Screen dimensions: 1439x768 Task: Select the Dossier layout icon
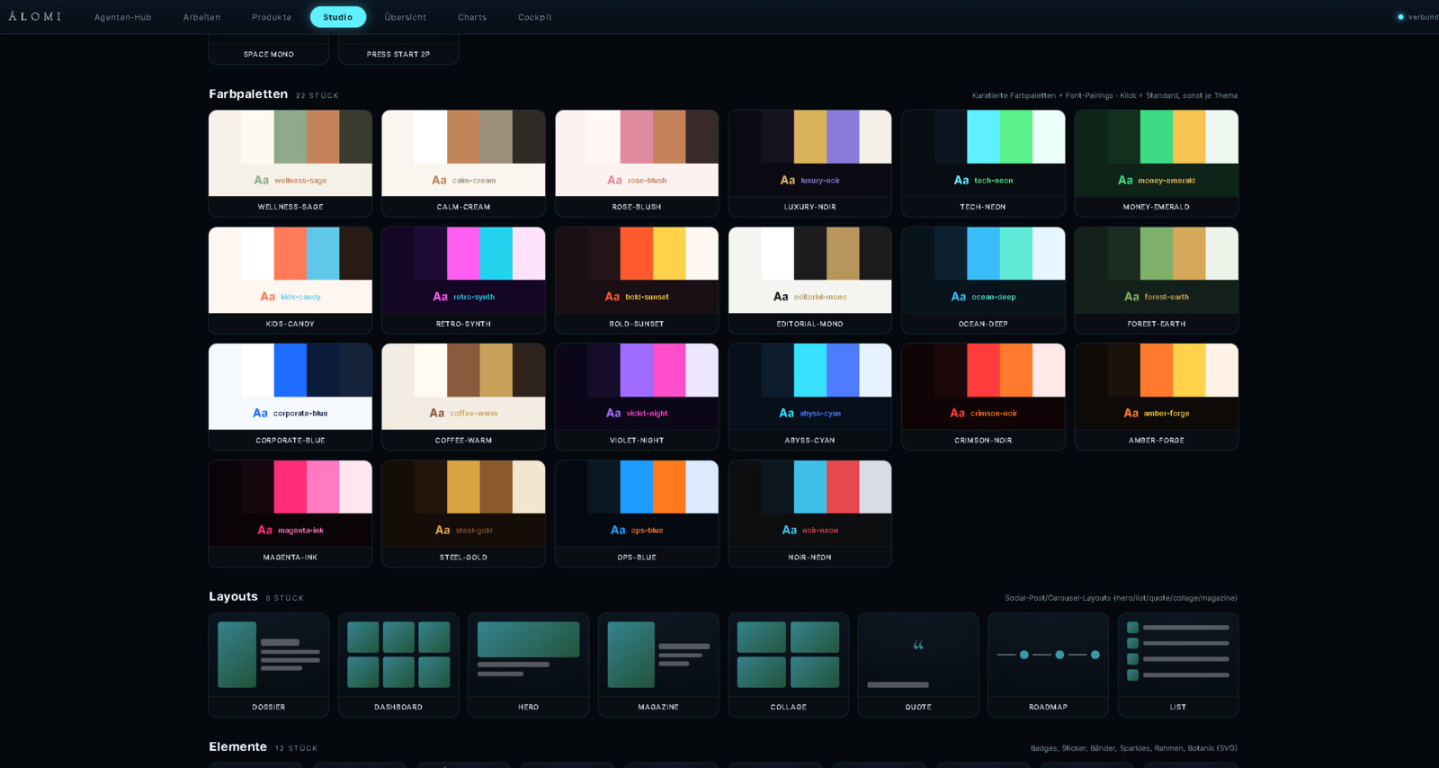point(269,665)
